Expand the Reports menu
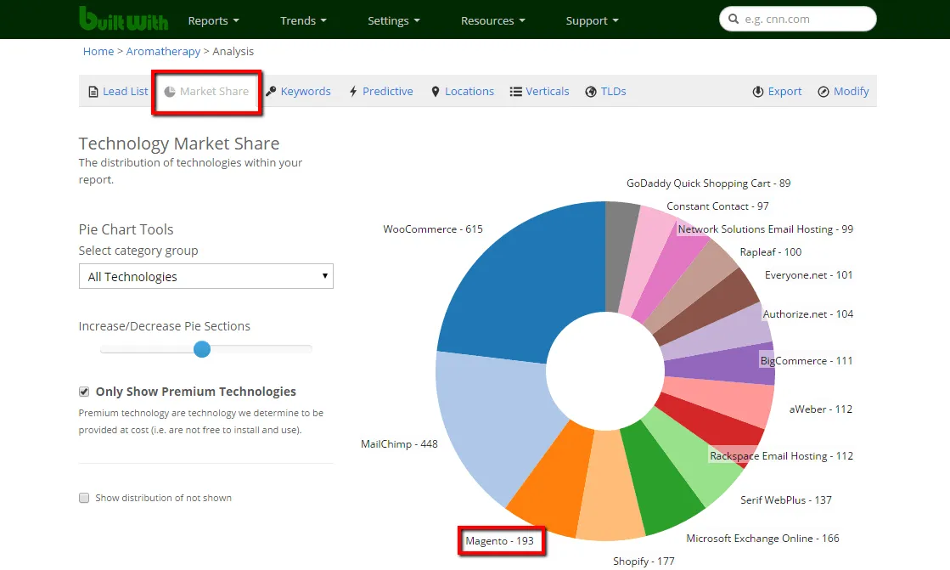The width and height of the screenshot is (950, 570). click(x=213, y=20)
